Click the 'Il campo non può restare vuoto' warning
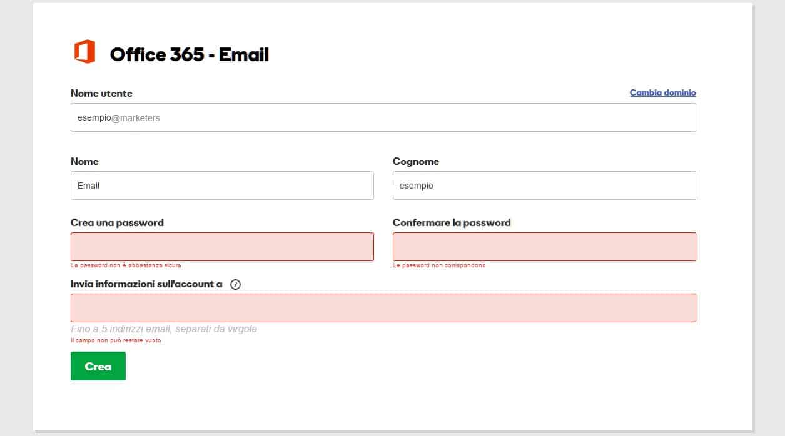Viewport: 785px width, 436px height. pyautogui.click(x=116, y=340)
